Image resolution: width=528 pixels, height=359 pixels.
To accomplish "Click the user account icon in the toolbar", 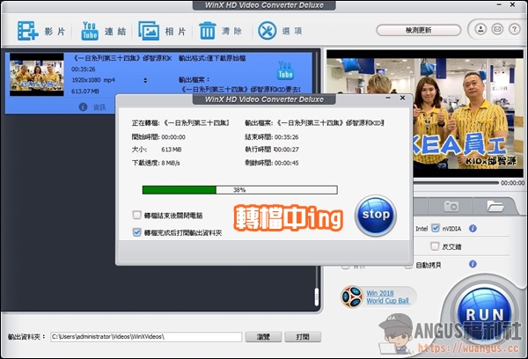I will pyautogui.click(x=480, y=30).
